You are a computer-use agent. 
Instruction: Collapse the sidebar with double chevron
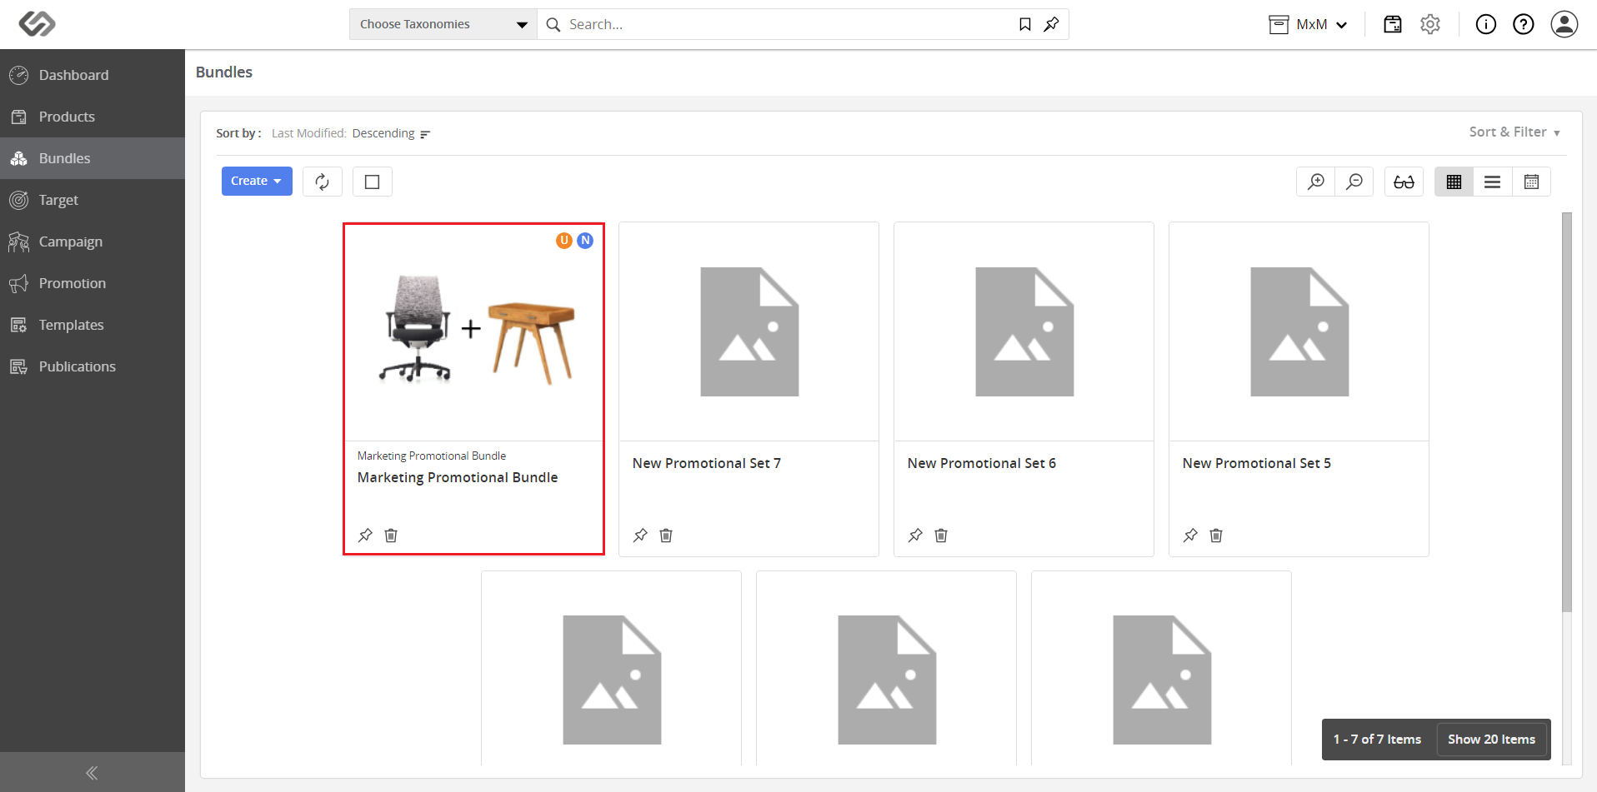(93, 772)
